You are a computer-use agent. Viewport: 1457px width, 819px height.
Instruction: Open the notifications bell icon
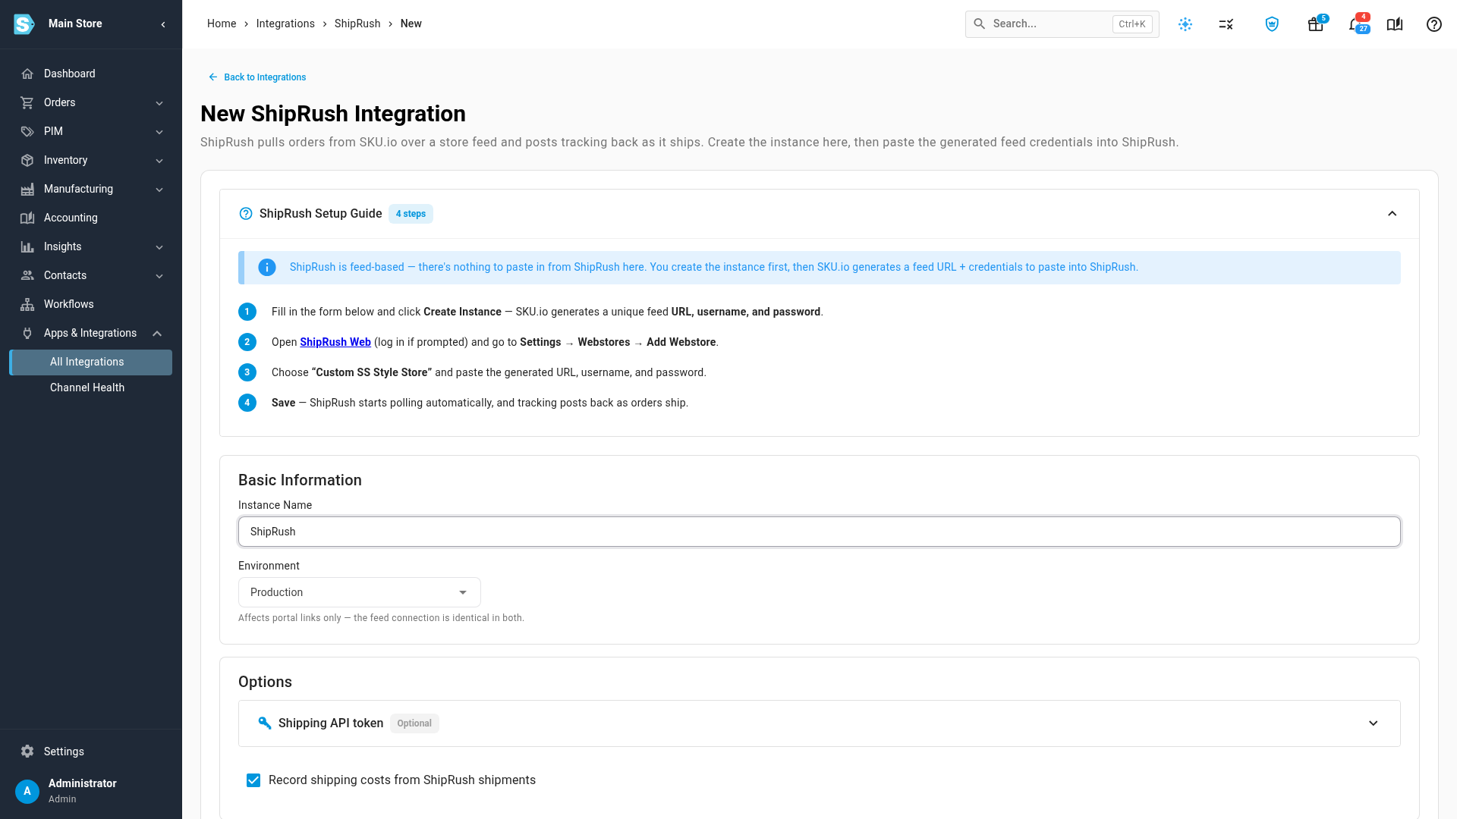(1357, 24)
